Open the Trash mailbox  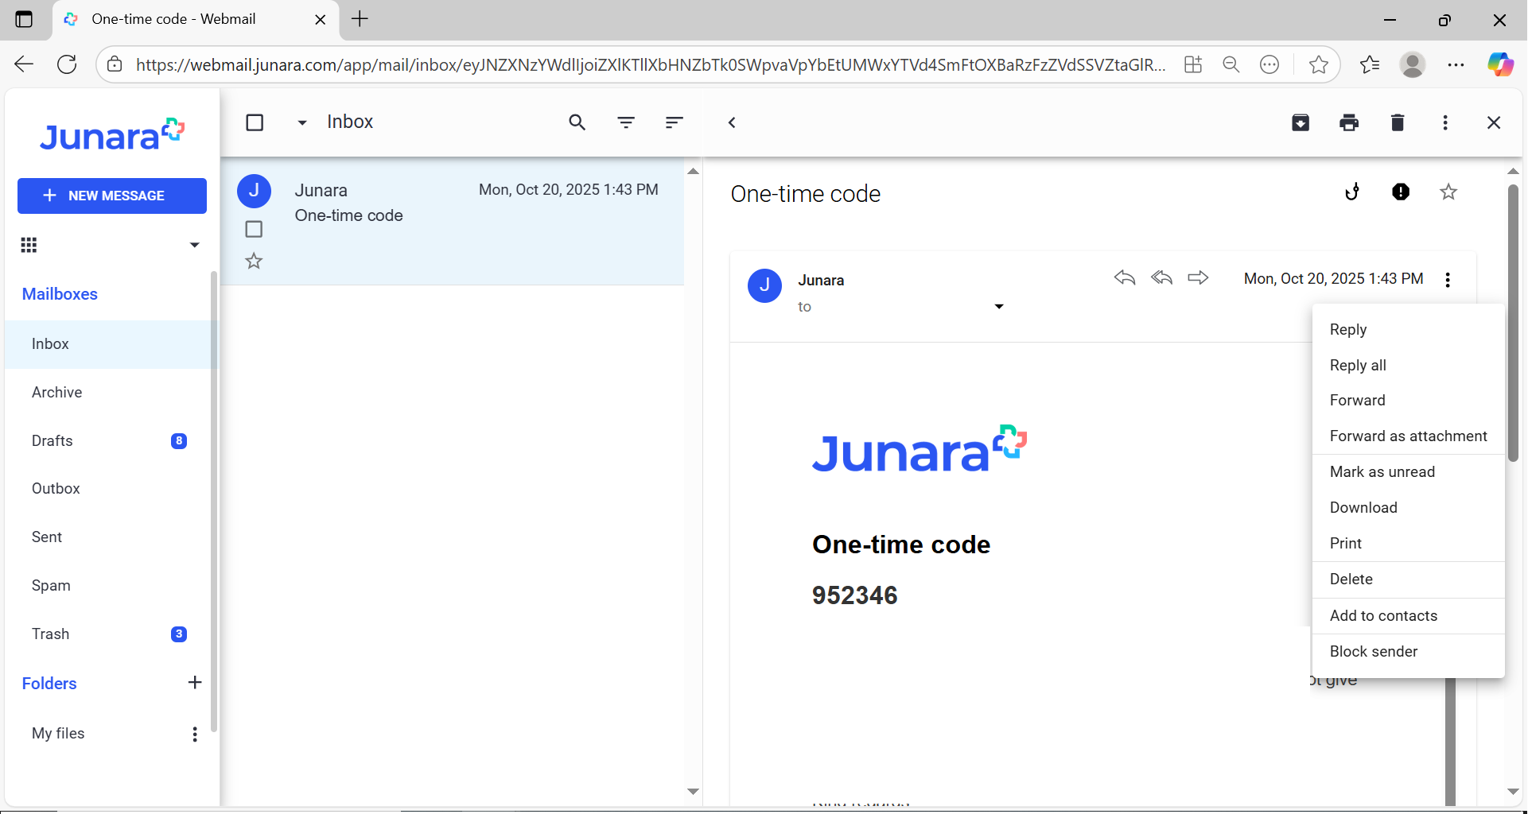point(108,634)
